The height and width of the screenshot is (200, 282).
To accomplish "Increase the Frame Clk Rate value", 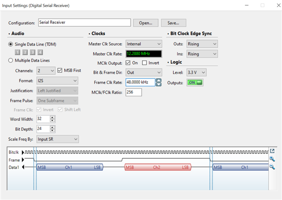I will tap(159, 80).
